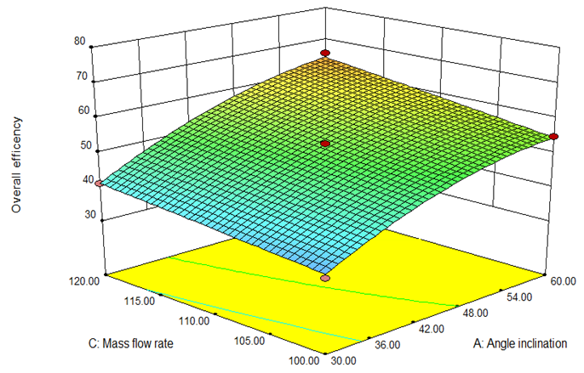Click the red design point on the right edge
The width and height of the screenshot is (584, 373).
pos(553,136)
